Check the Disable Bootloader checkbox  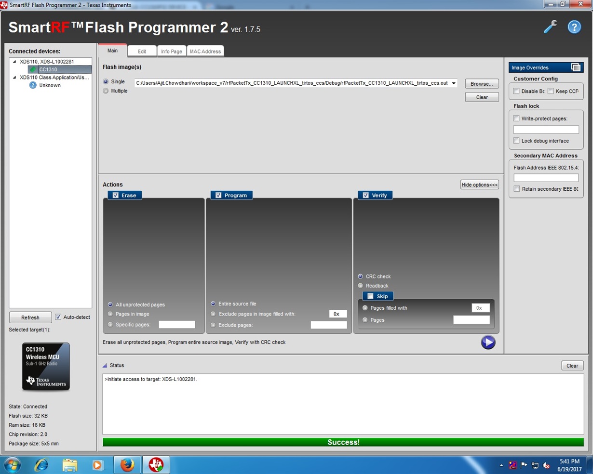tap(516, 91)
